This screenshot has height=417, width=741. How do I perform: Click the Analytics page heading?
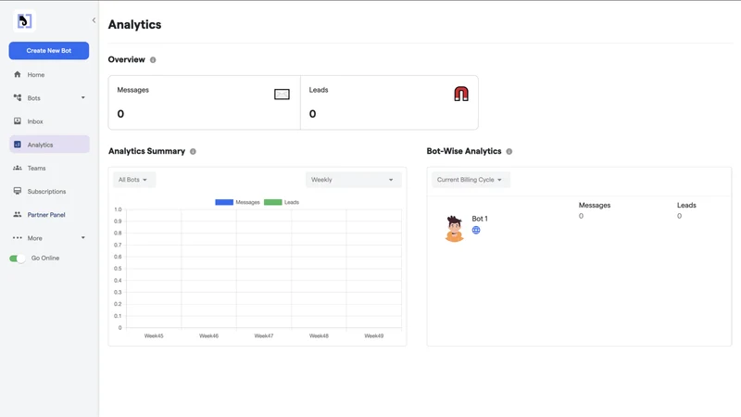134,25
